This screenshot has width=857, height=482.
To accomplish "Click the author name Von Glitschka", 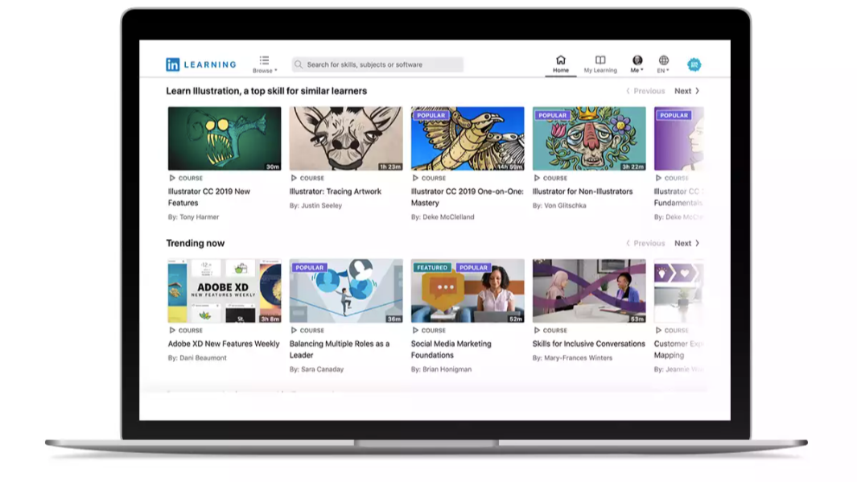I will 565,205.
